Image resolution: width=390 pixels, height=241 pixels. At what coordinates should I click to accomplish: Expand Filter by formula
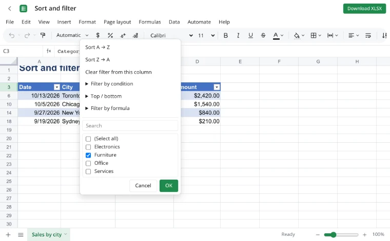[107, 108]
